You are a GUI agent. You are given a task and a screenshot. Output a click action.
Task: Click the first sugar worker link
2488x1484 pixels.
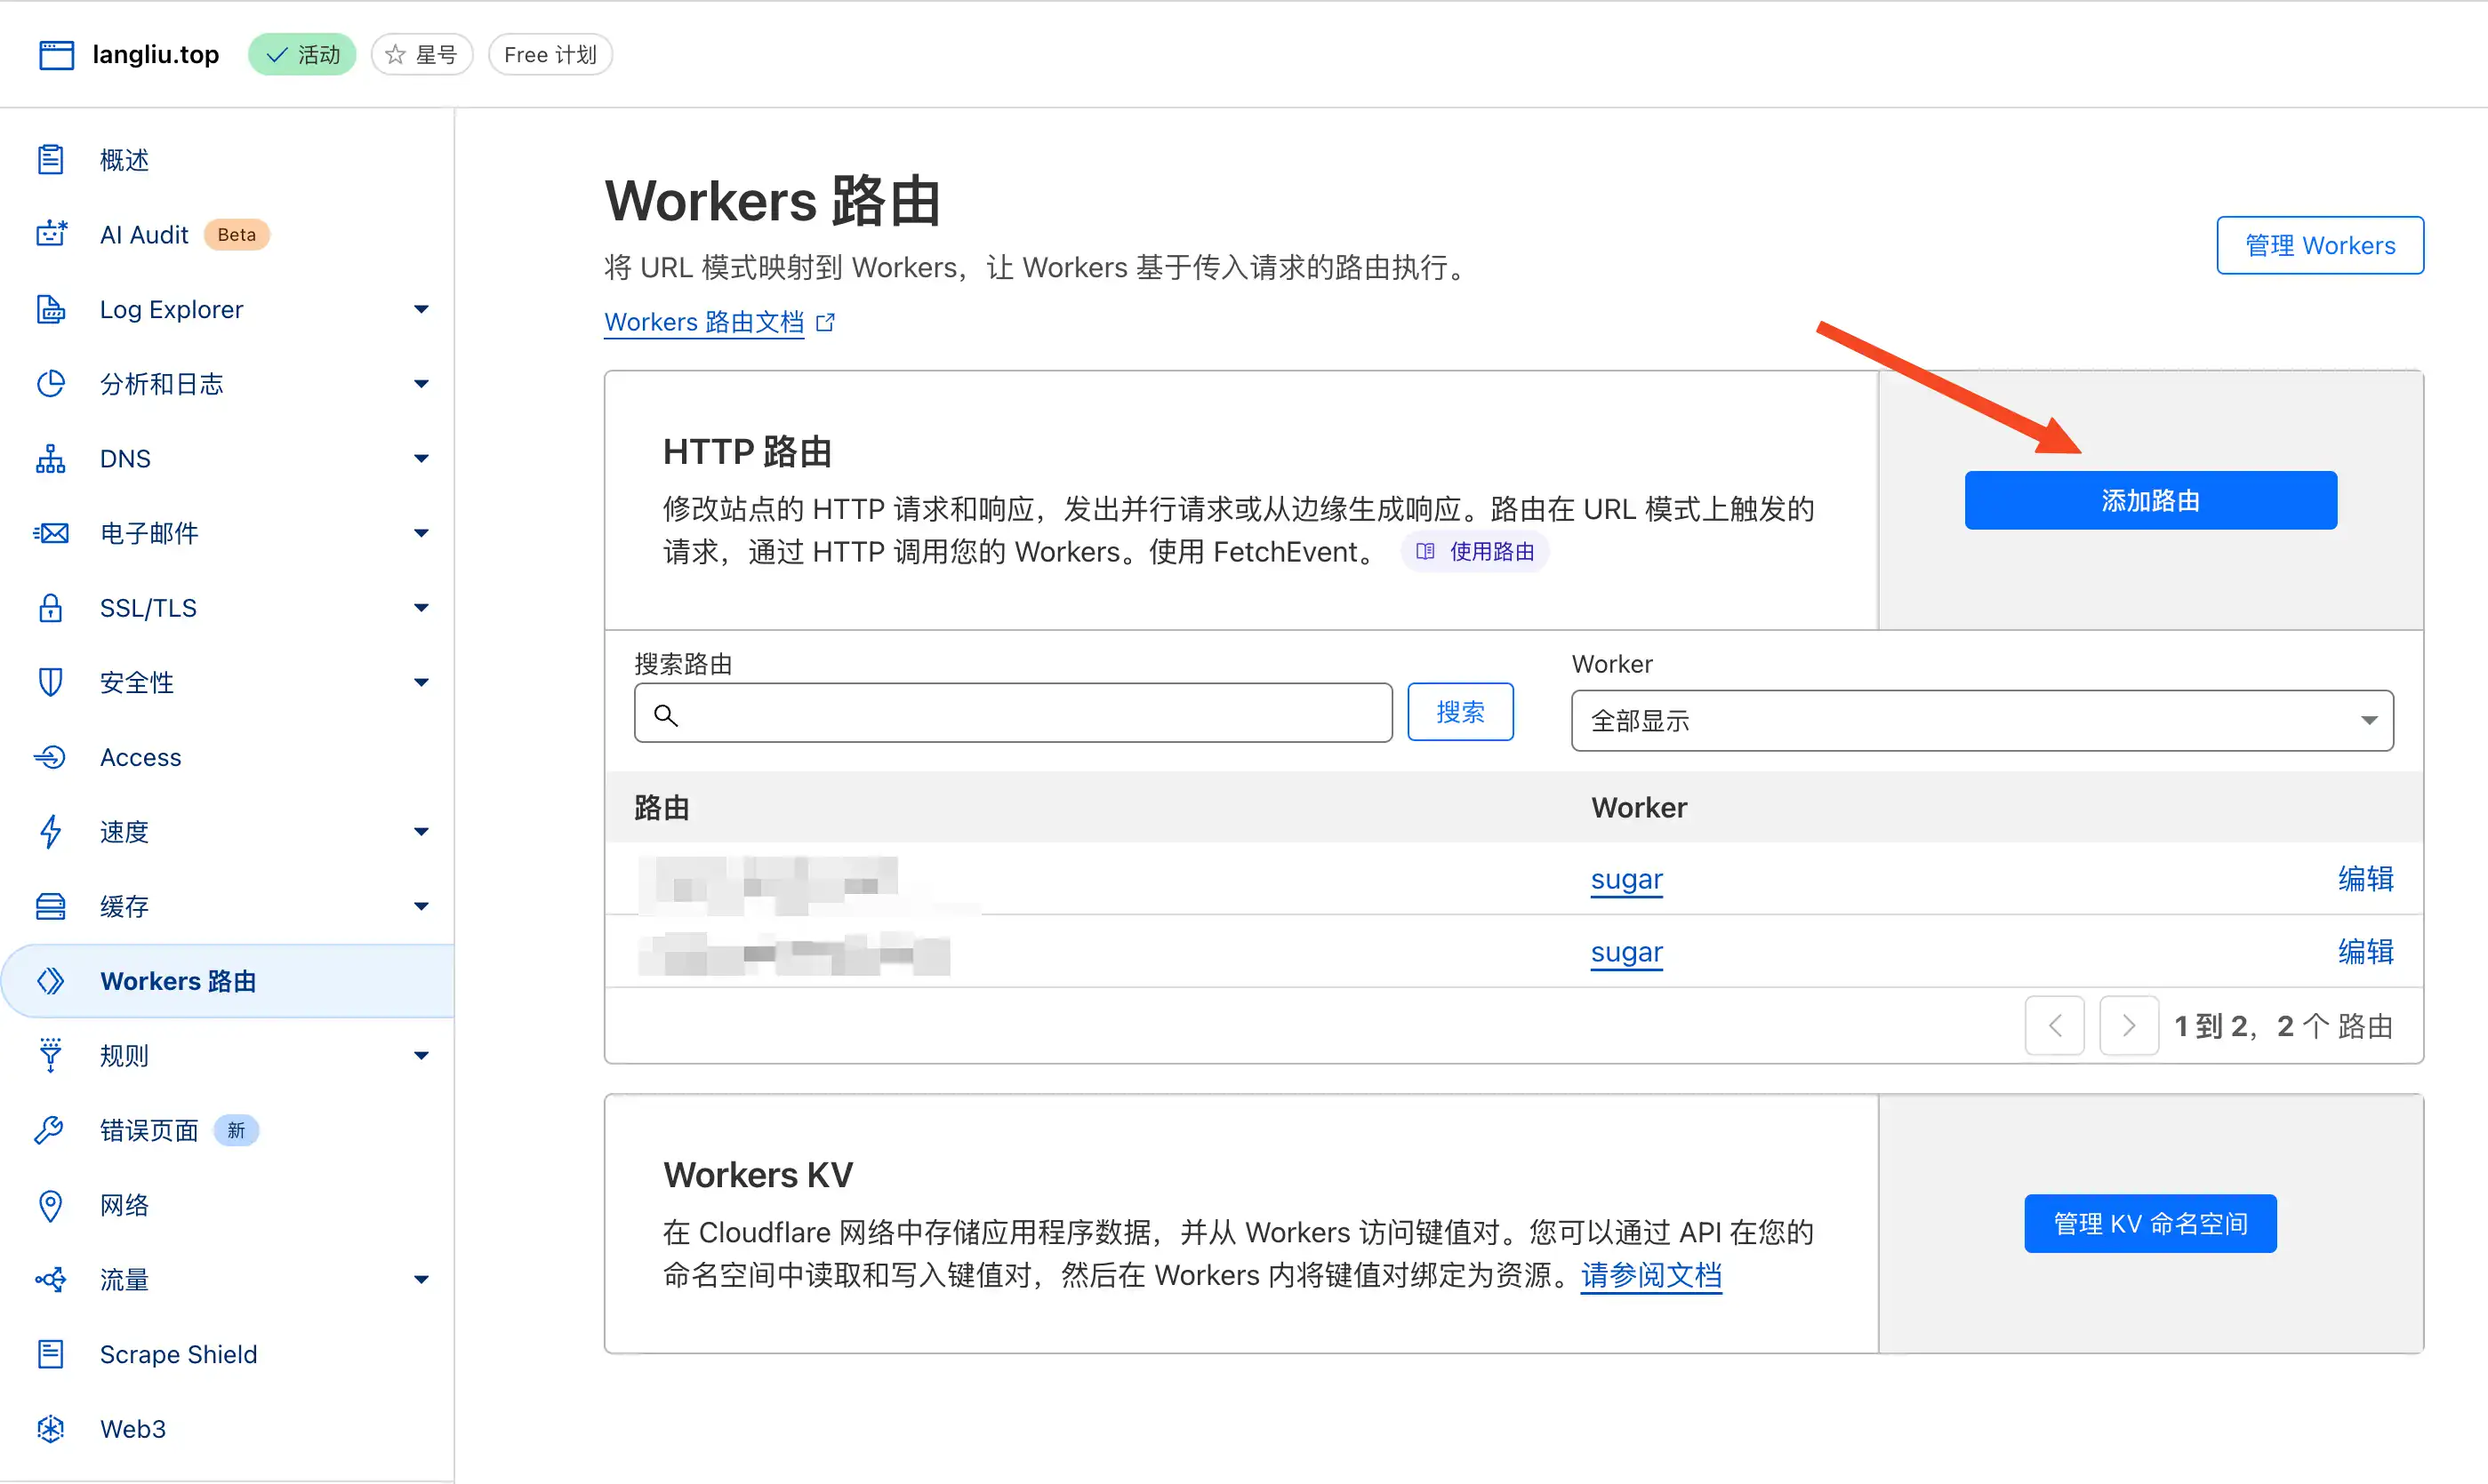[1625, 880]
